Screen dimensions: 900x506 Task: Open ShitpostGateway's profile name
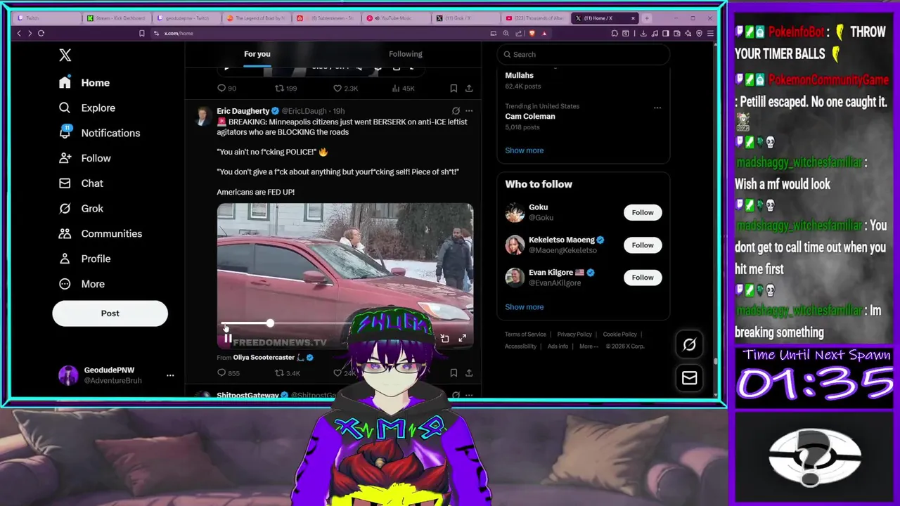coord(247,396)
